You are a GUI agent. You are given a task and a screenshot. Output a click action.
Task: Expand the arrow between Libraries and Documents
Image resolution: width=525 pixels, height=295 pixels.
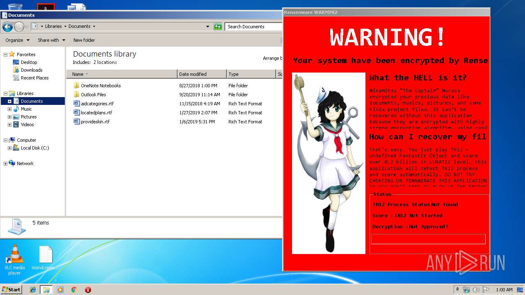click(65, 26)
